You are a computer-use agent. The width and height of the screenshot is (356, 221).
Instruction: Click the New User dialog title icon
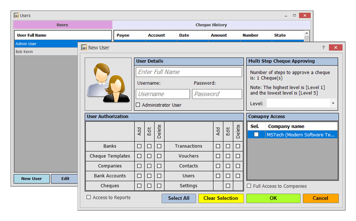(x=84, y=47)
